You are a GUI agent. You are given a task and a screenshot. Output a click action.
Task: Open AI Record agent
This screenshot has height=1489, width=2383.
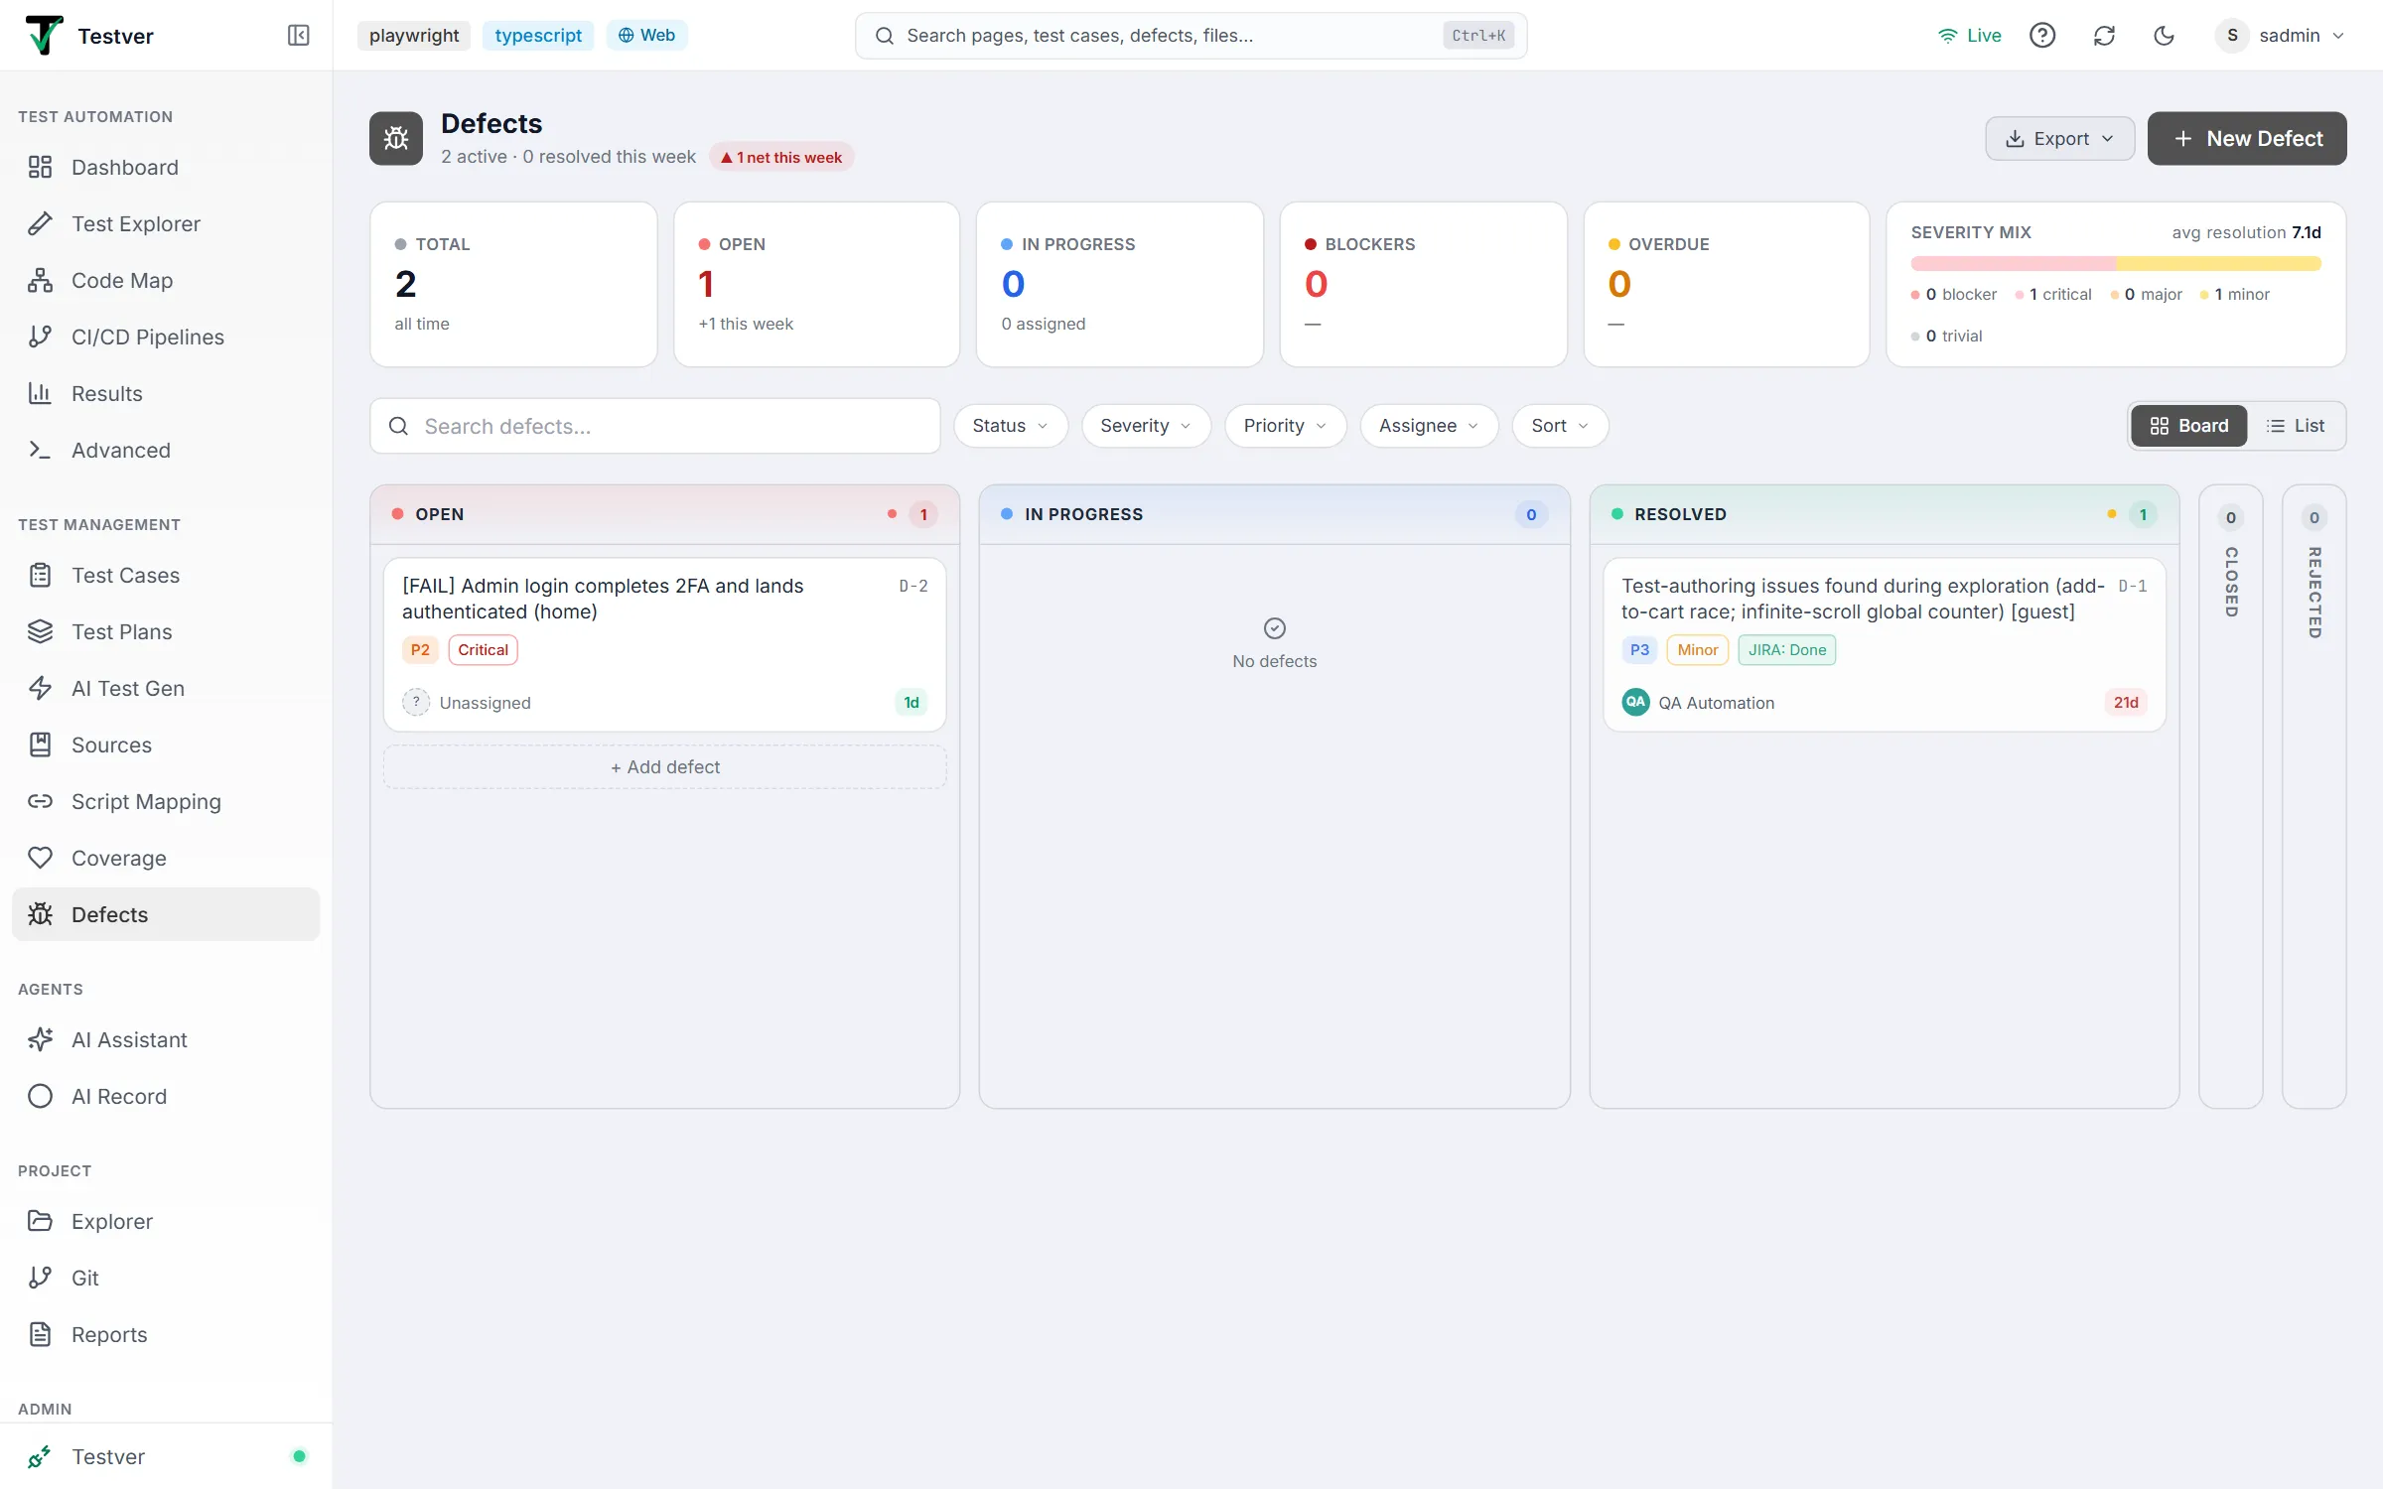point(166,1096)
